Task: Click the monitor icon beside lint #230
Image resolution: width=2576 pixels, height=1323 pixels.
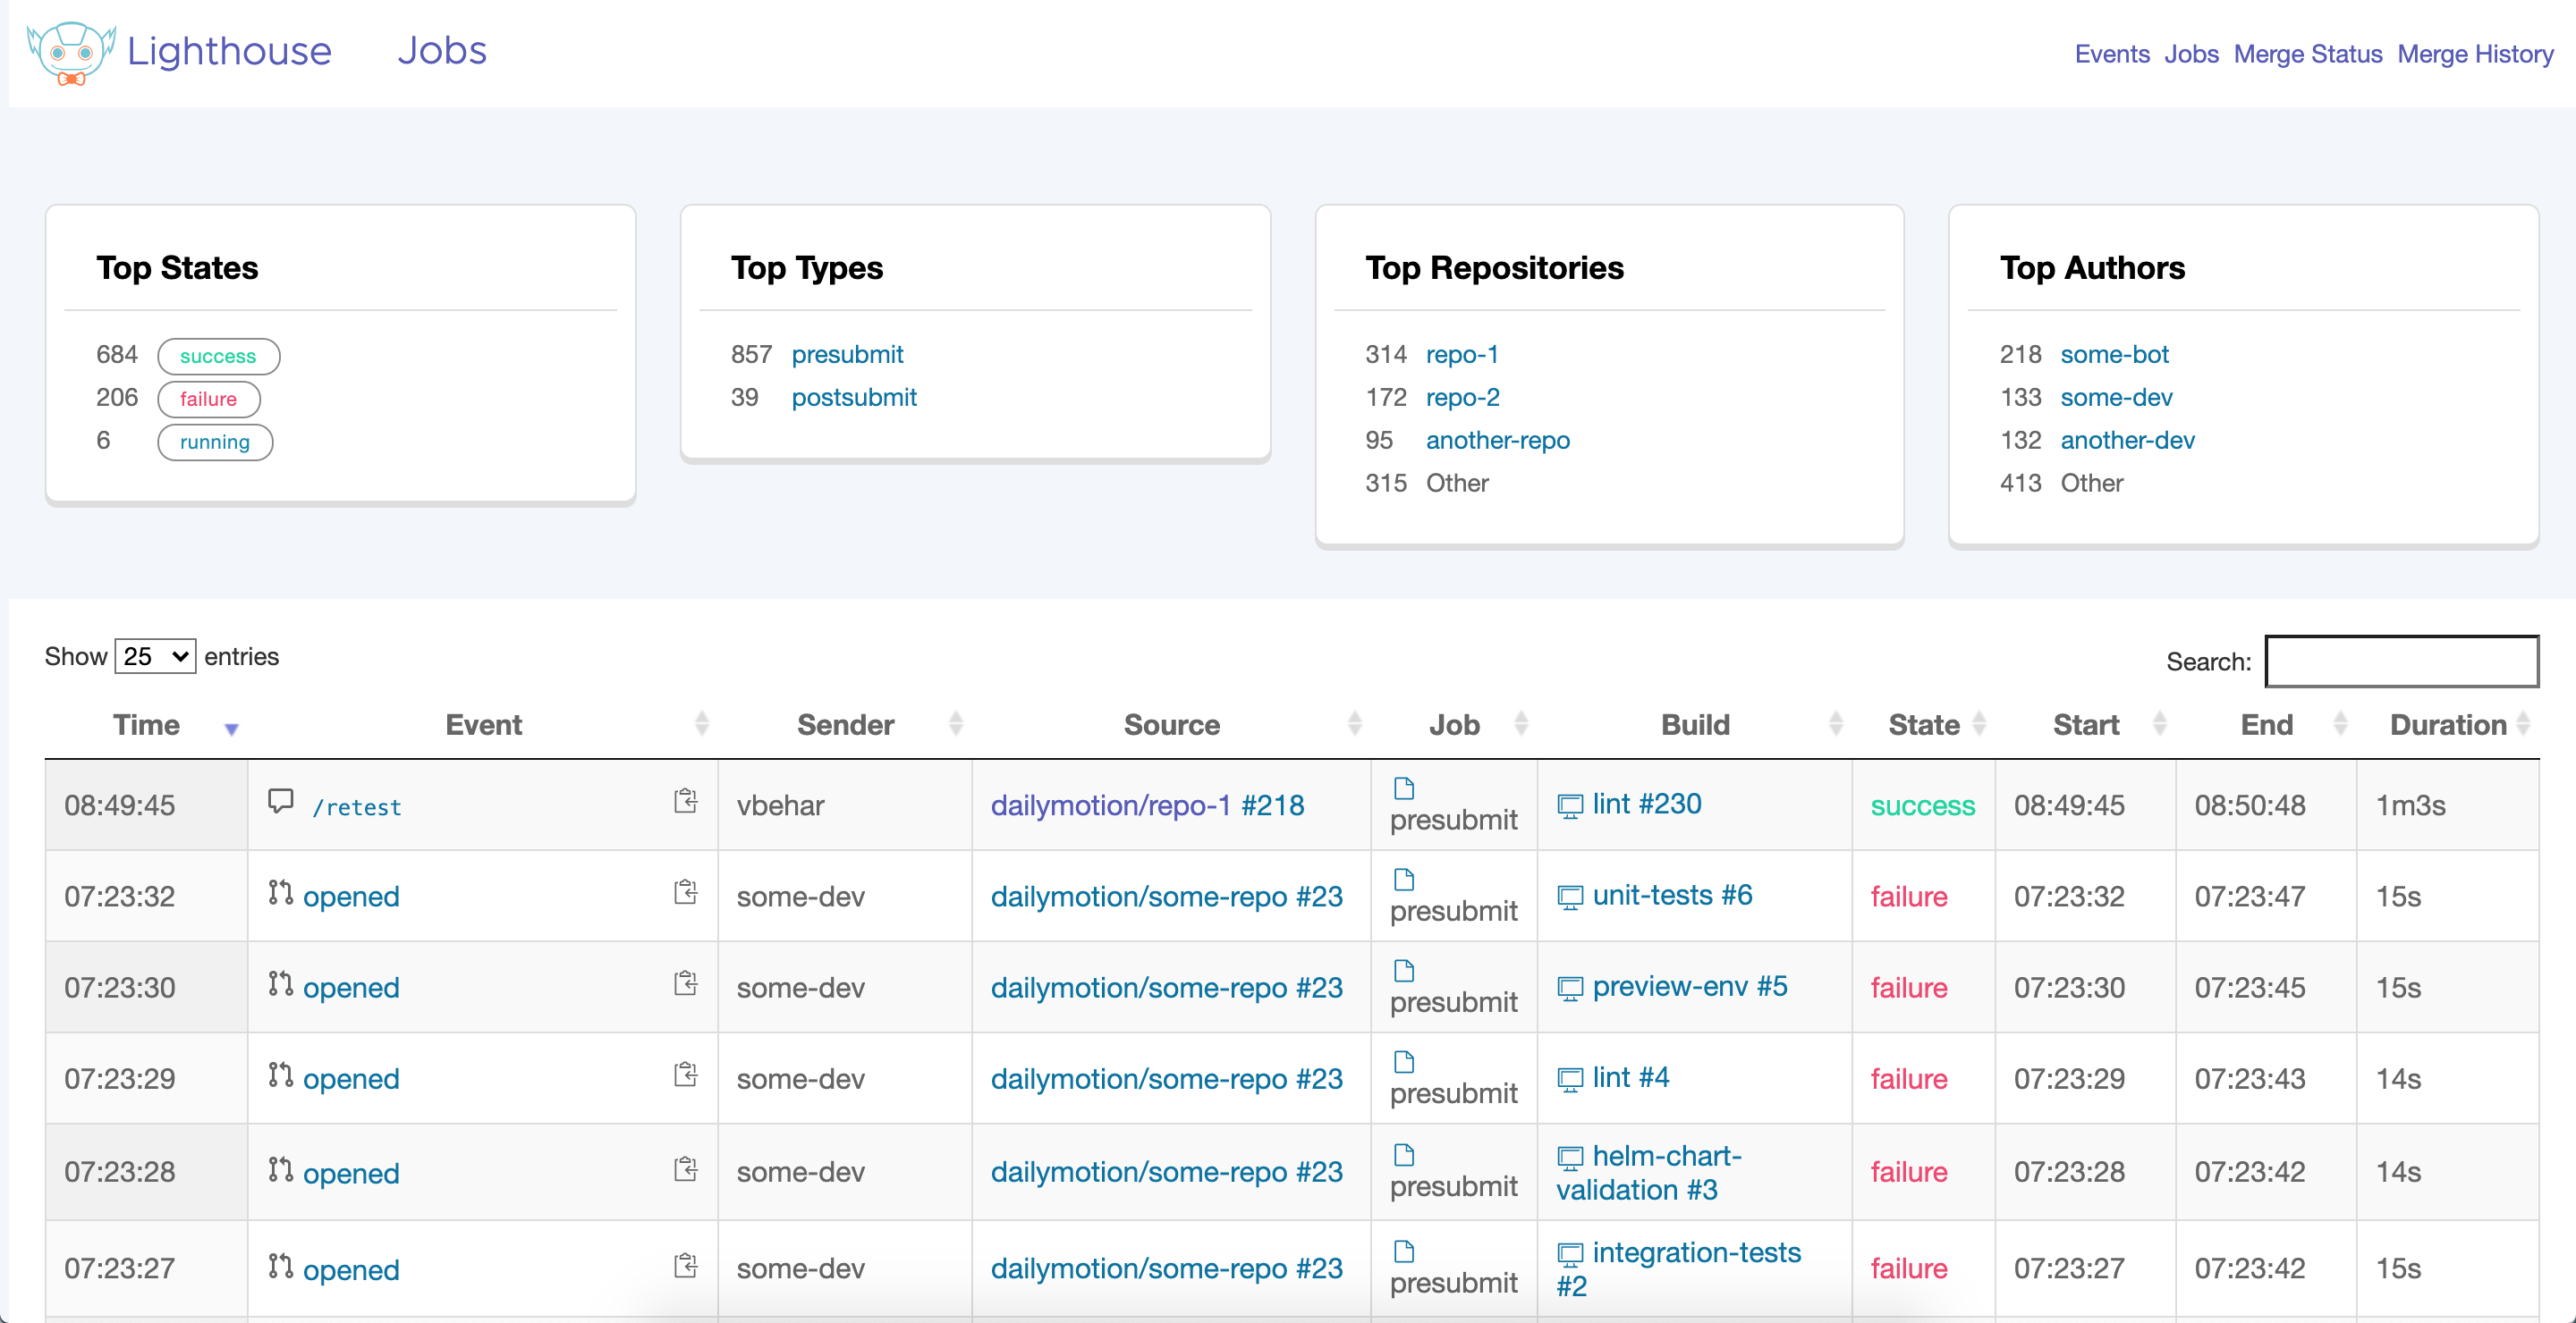Action: [x=1570, y=805]
